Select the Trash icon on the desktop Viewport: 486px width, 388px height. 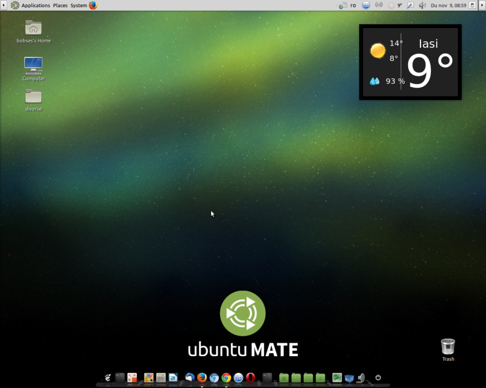(x=448, y=350)
